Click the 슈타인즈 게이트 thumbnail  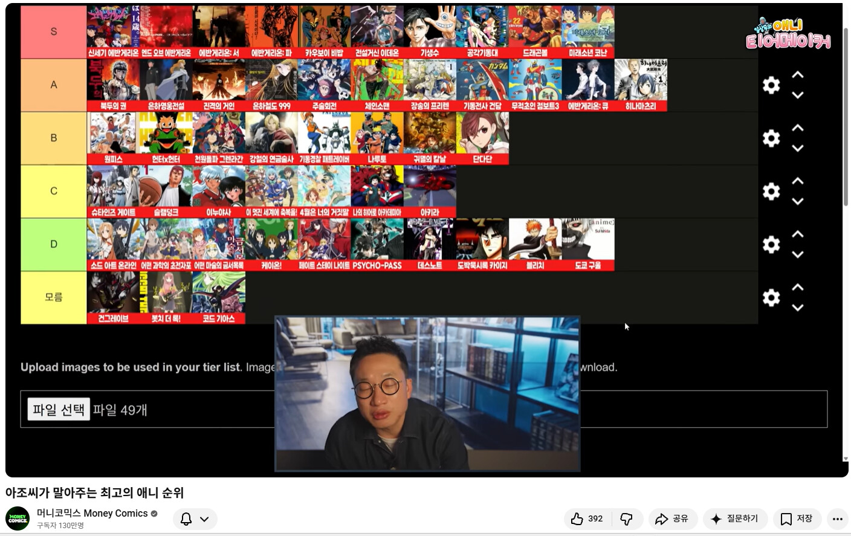(114, 192)
